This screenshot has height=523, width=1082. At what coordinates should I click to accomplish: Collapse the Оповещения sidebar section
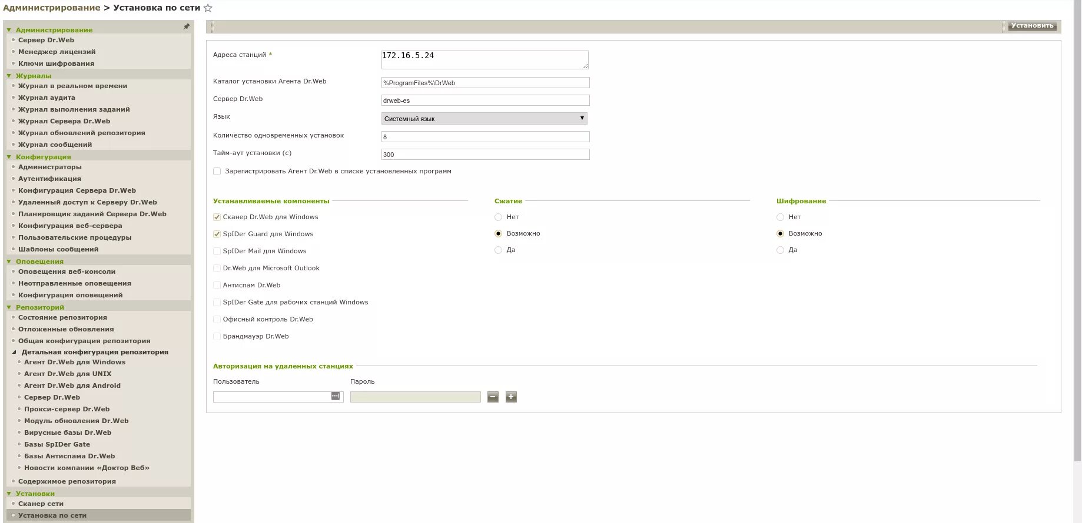click(x=9, y=261)
